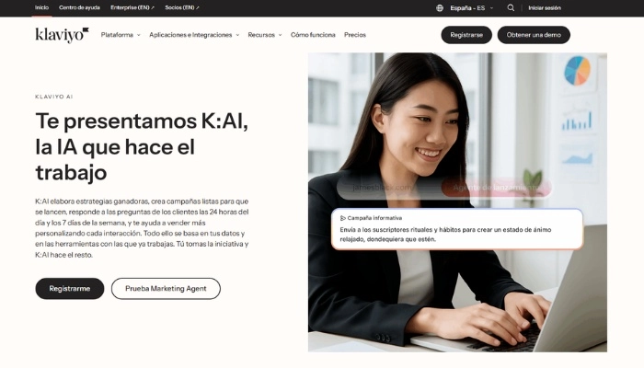This screenshot has width=644, height=368.
Task: Click the globe language icon
Action: click(440, 7)
